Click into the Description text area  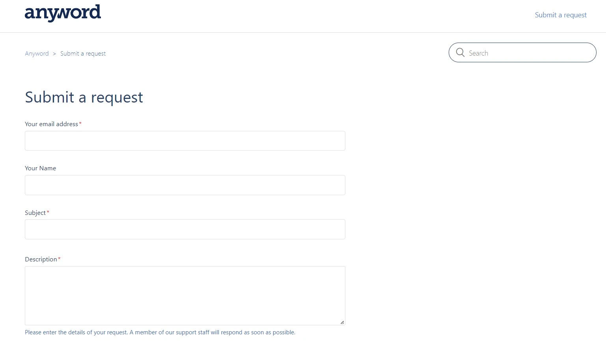point(185,296)
